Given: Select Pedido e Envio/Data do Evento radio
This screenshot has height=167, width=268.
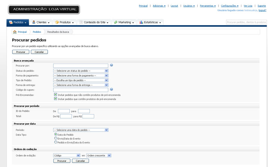Looking at the screenshot, I should point(55,142).
